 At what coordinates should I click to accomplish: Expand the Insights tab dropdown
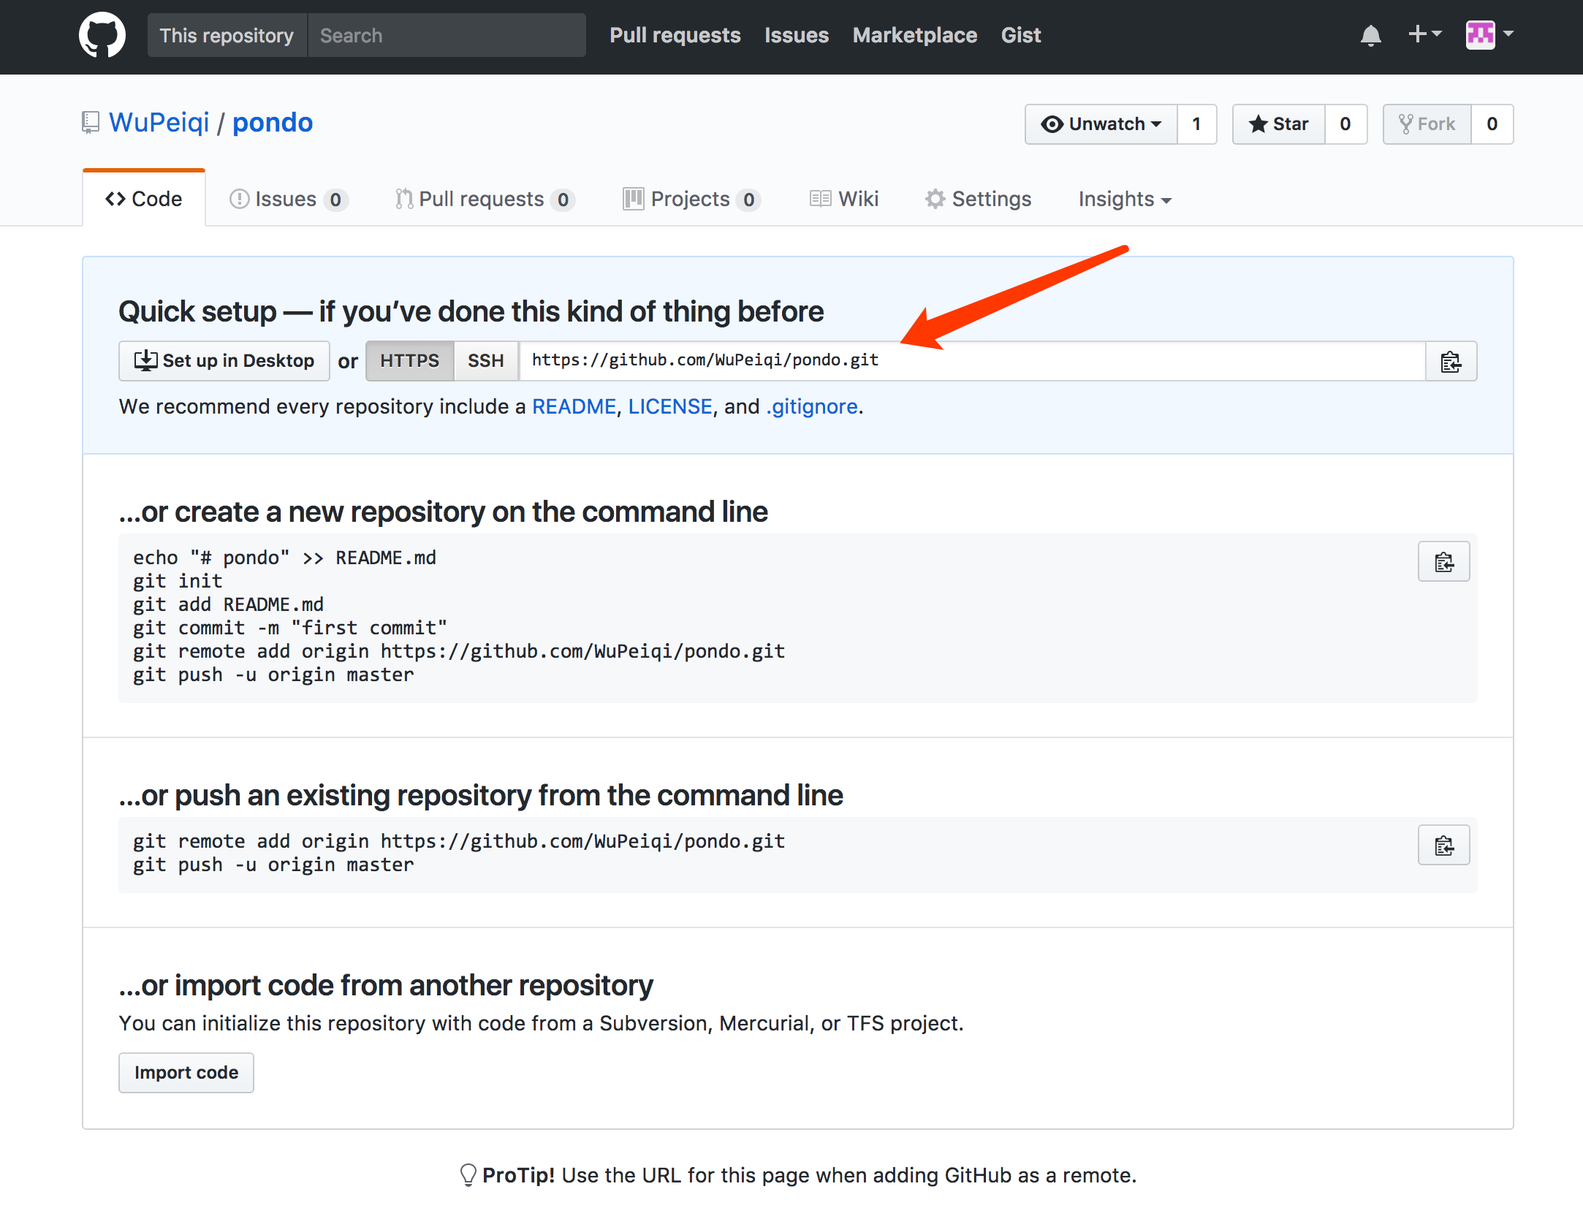[1125, 199]
